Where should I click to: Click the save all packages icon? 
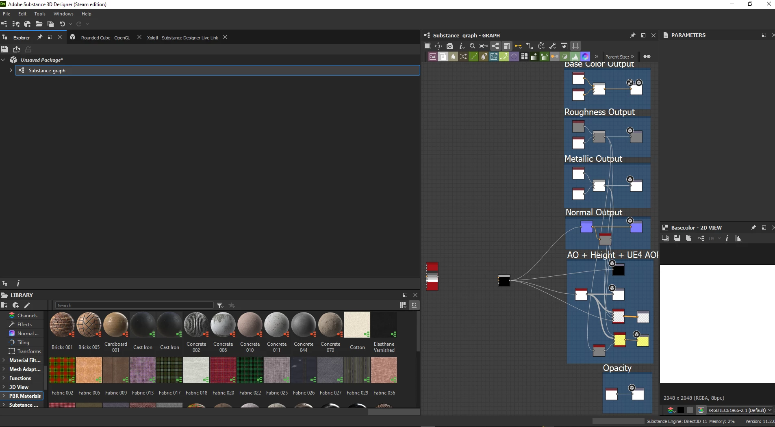click(50, 24)
